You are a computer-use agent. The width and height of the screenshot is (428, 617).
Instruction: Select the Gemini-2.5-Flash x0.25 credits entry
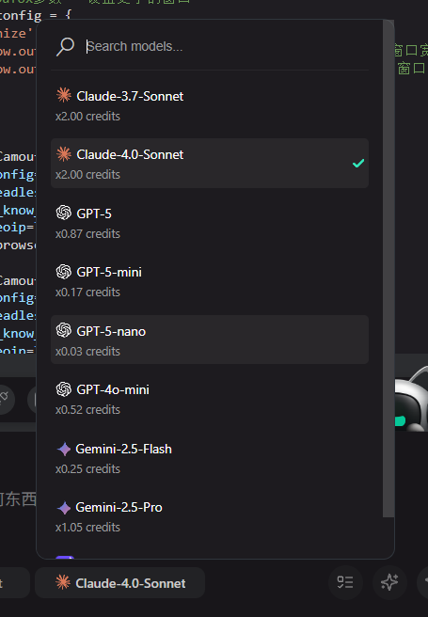[210, 458]
